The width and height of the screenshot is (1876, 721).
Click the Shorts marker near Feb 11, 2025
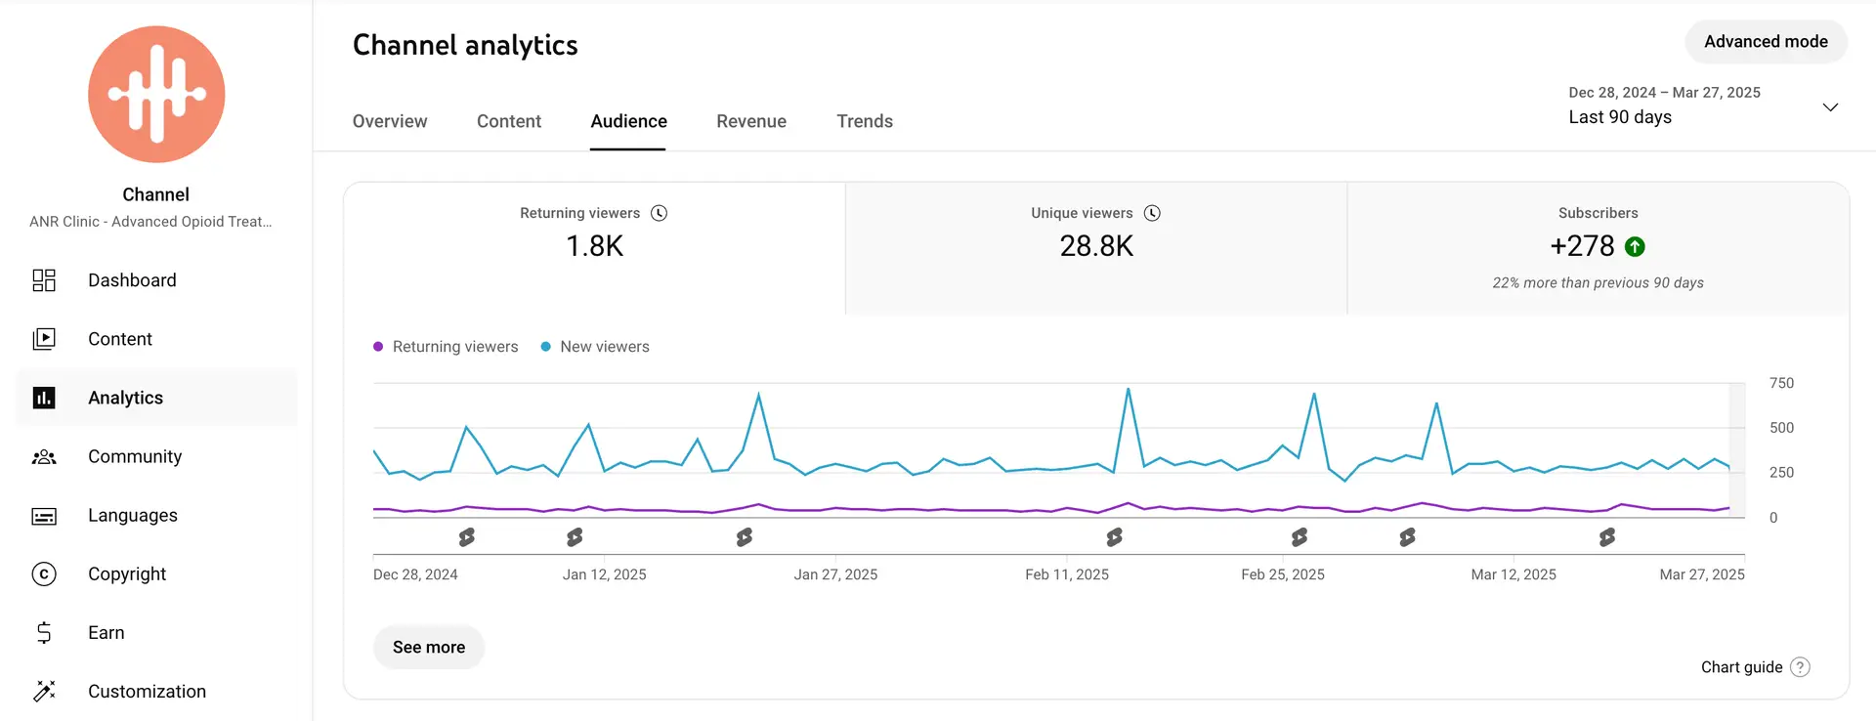point(1114,537)
